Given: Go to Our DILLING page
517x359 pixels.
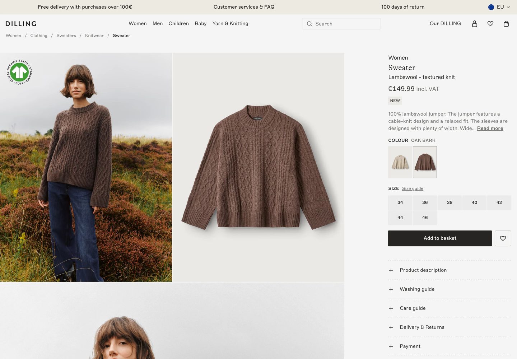Looking at the screenshot, I should point(445,24).
